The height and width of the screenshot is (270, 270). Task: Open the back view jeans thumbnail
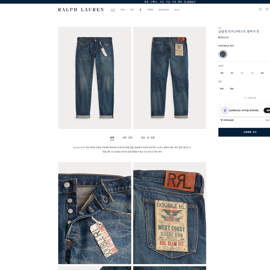coord(170,78)
